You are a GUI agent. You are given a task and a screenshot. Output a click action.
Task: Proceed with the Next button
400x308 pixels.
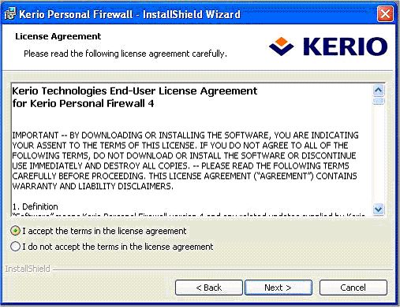(x=279, y=288)
